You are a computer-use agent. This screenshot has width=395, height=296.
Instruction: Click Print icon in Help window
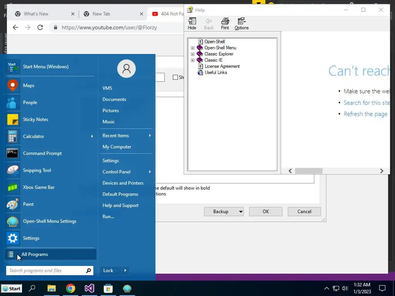tap(225, 24)
